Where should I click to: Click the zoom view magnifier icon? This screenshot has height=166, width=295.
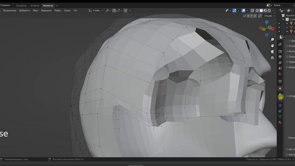click(272, 40)
